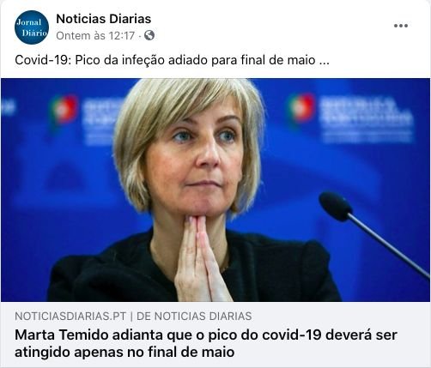This screenshot has height=368, width=431.
Task: Open the post timestamp Ontem às 12:17
Action: (x=95, y=36)
